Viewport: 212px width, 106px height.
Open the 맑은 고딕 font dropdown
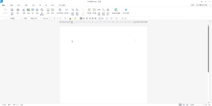coord(36,18)
